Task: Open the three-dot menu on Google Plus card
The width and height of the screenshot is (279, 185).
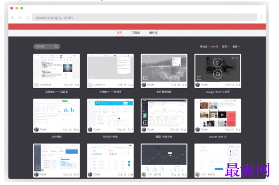Action: 237,58
